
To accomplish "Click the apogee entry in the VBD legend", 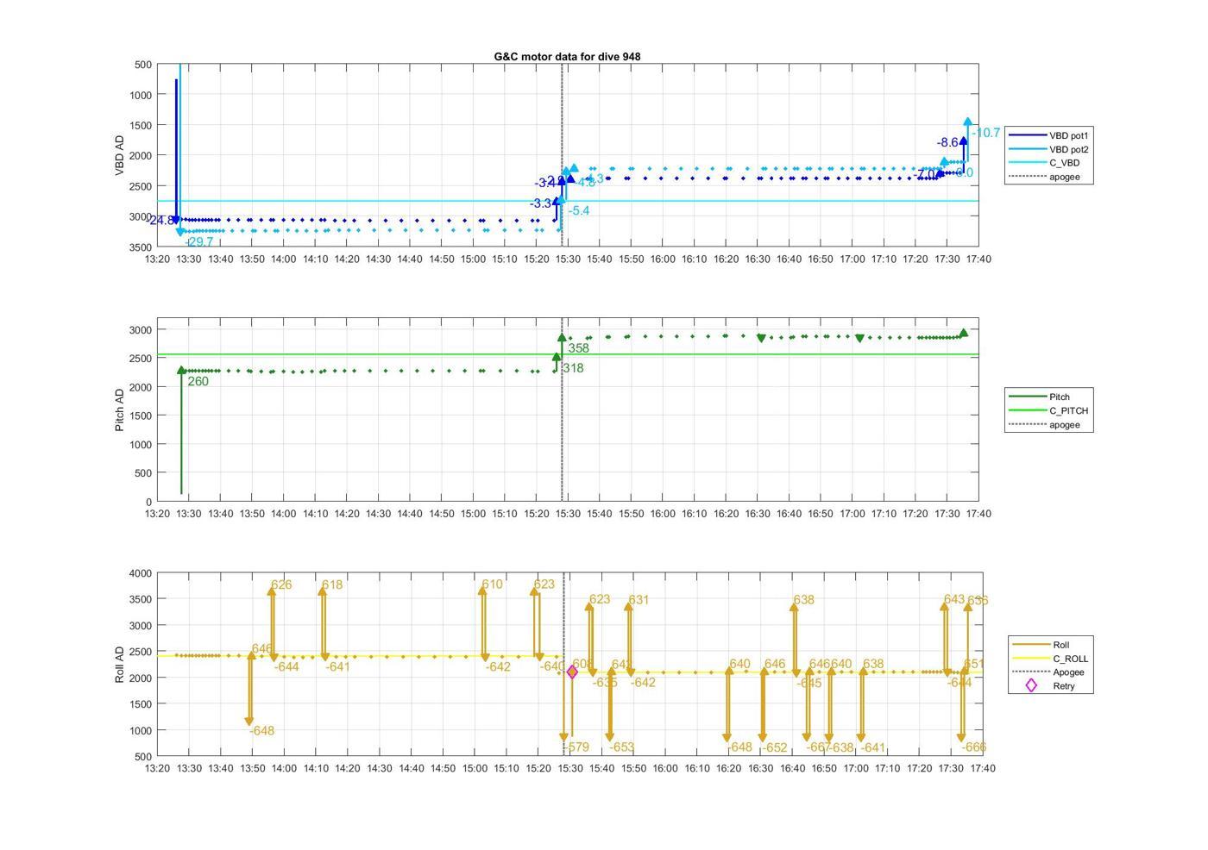I will pos(1044,177).
